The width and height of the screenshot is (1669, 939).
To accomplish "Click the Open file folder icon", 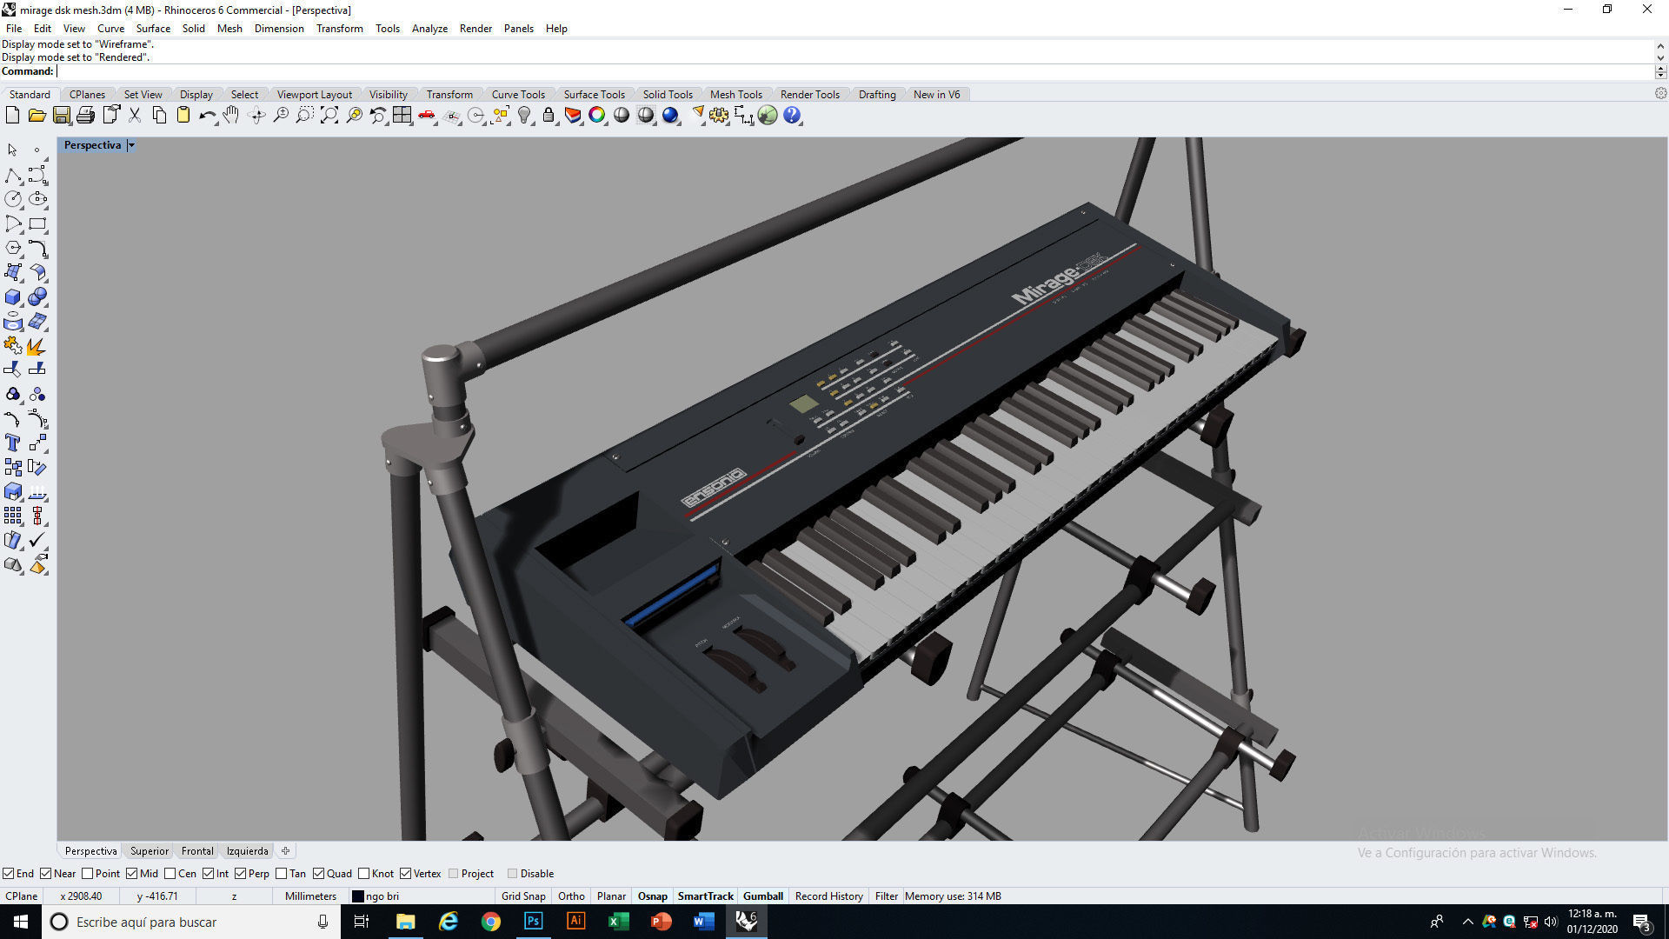I will click(x=37, y=115).
